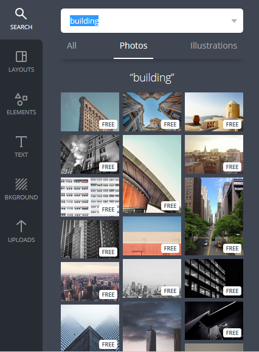This screenshot has height=352, width=259.
Task: Pick the black-and-white building with clouds photo
Action: point(90,154)
